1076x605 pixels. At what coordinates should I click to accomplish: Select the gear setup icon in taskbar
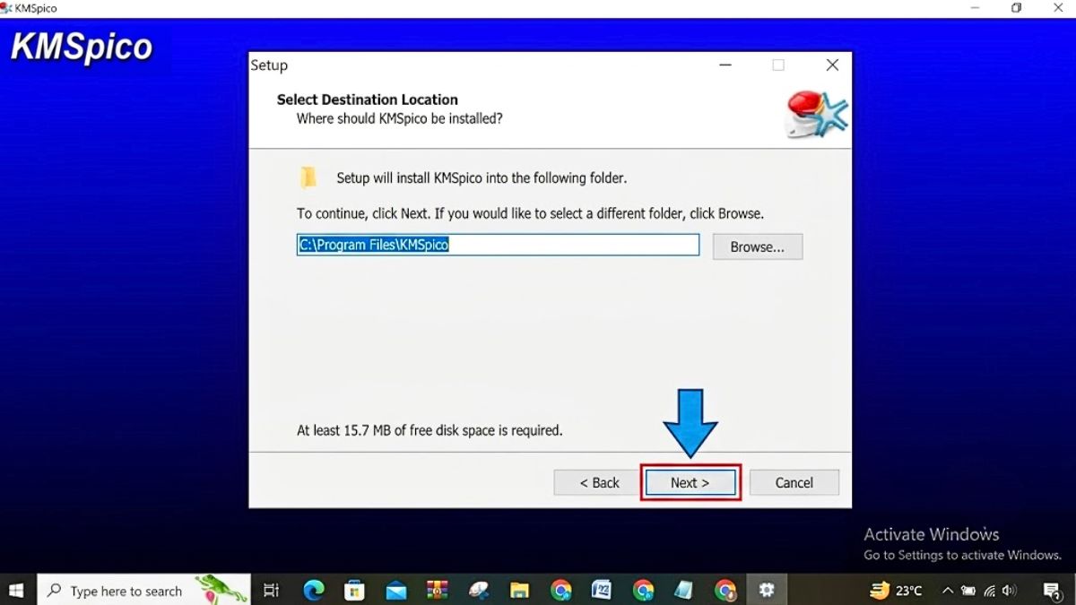[767, 590]
